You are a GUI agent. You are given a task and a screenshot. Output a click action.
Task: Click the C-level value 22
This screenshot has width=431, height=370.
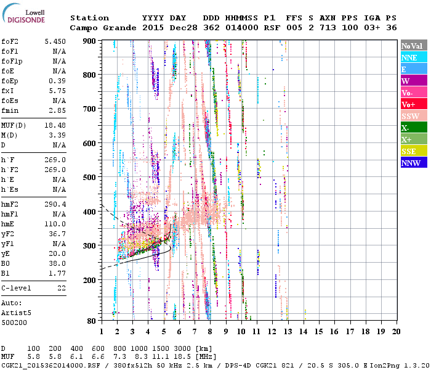point(62,288)
